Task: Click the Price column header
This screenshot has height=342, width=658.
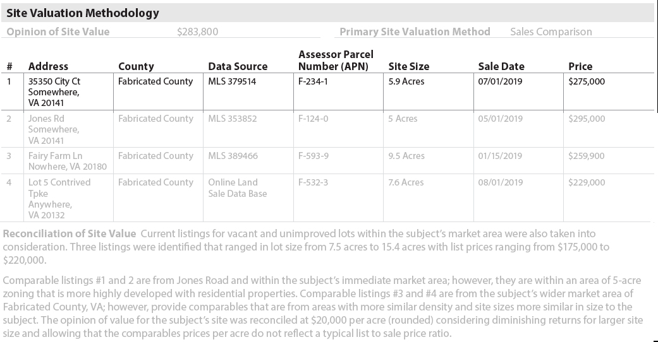Action: 580,66
